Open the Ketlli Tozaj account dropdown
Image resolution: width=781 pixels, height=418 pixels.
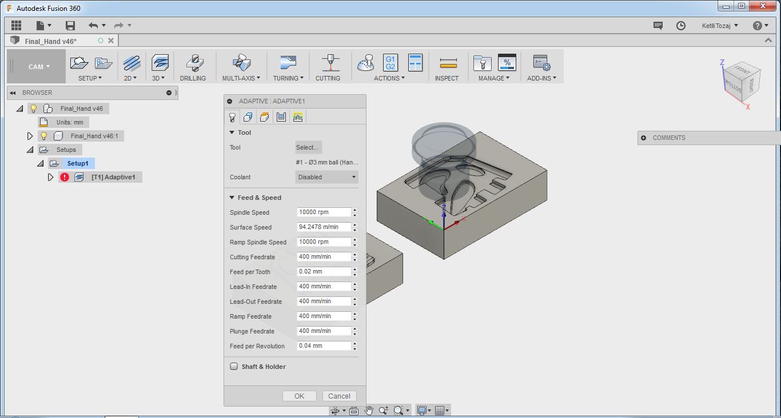[x=720, y=25]
